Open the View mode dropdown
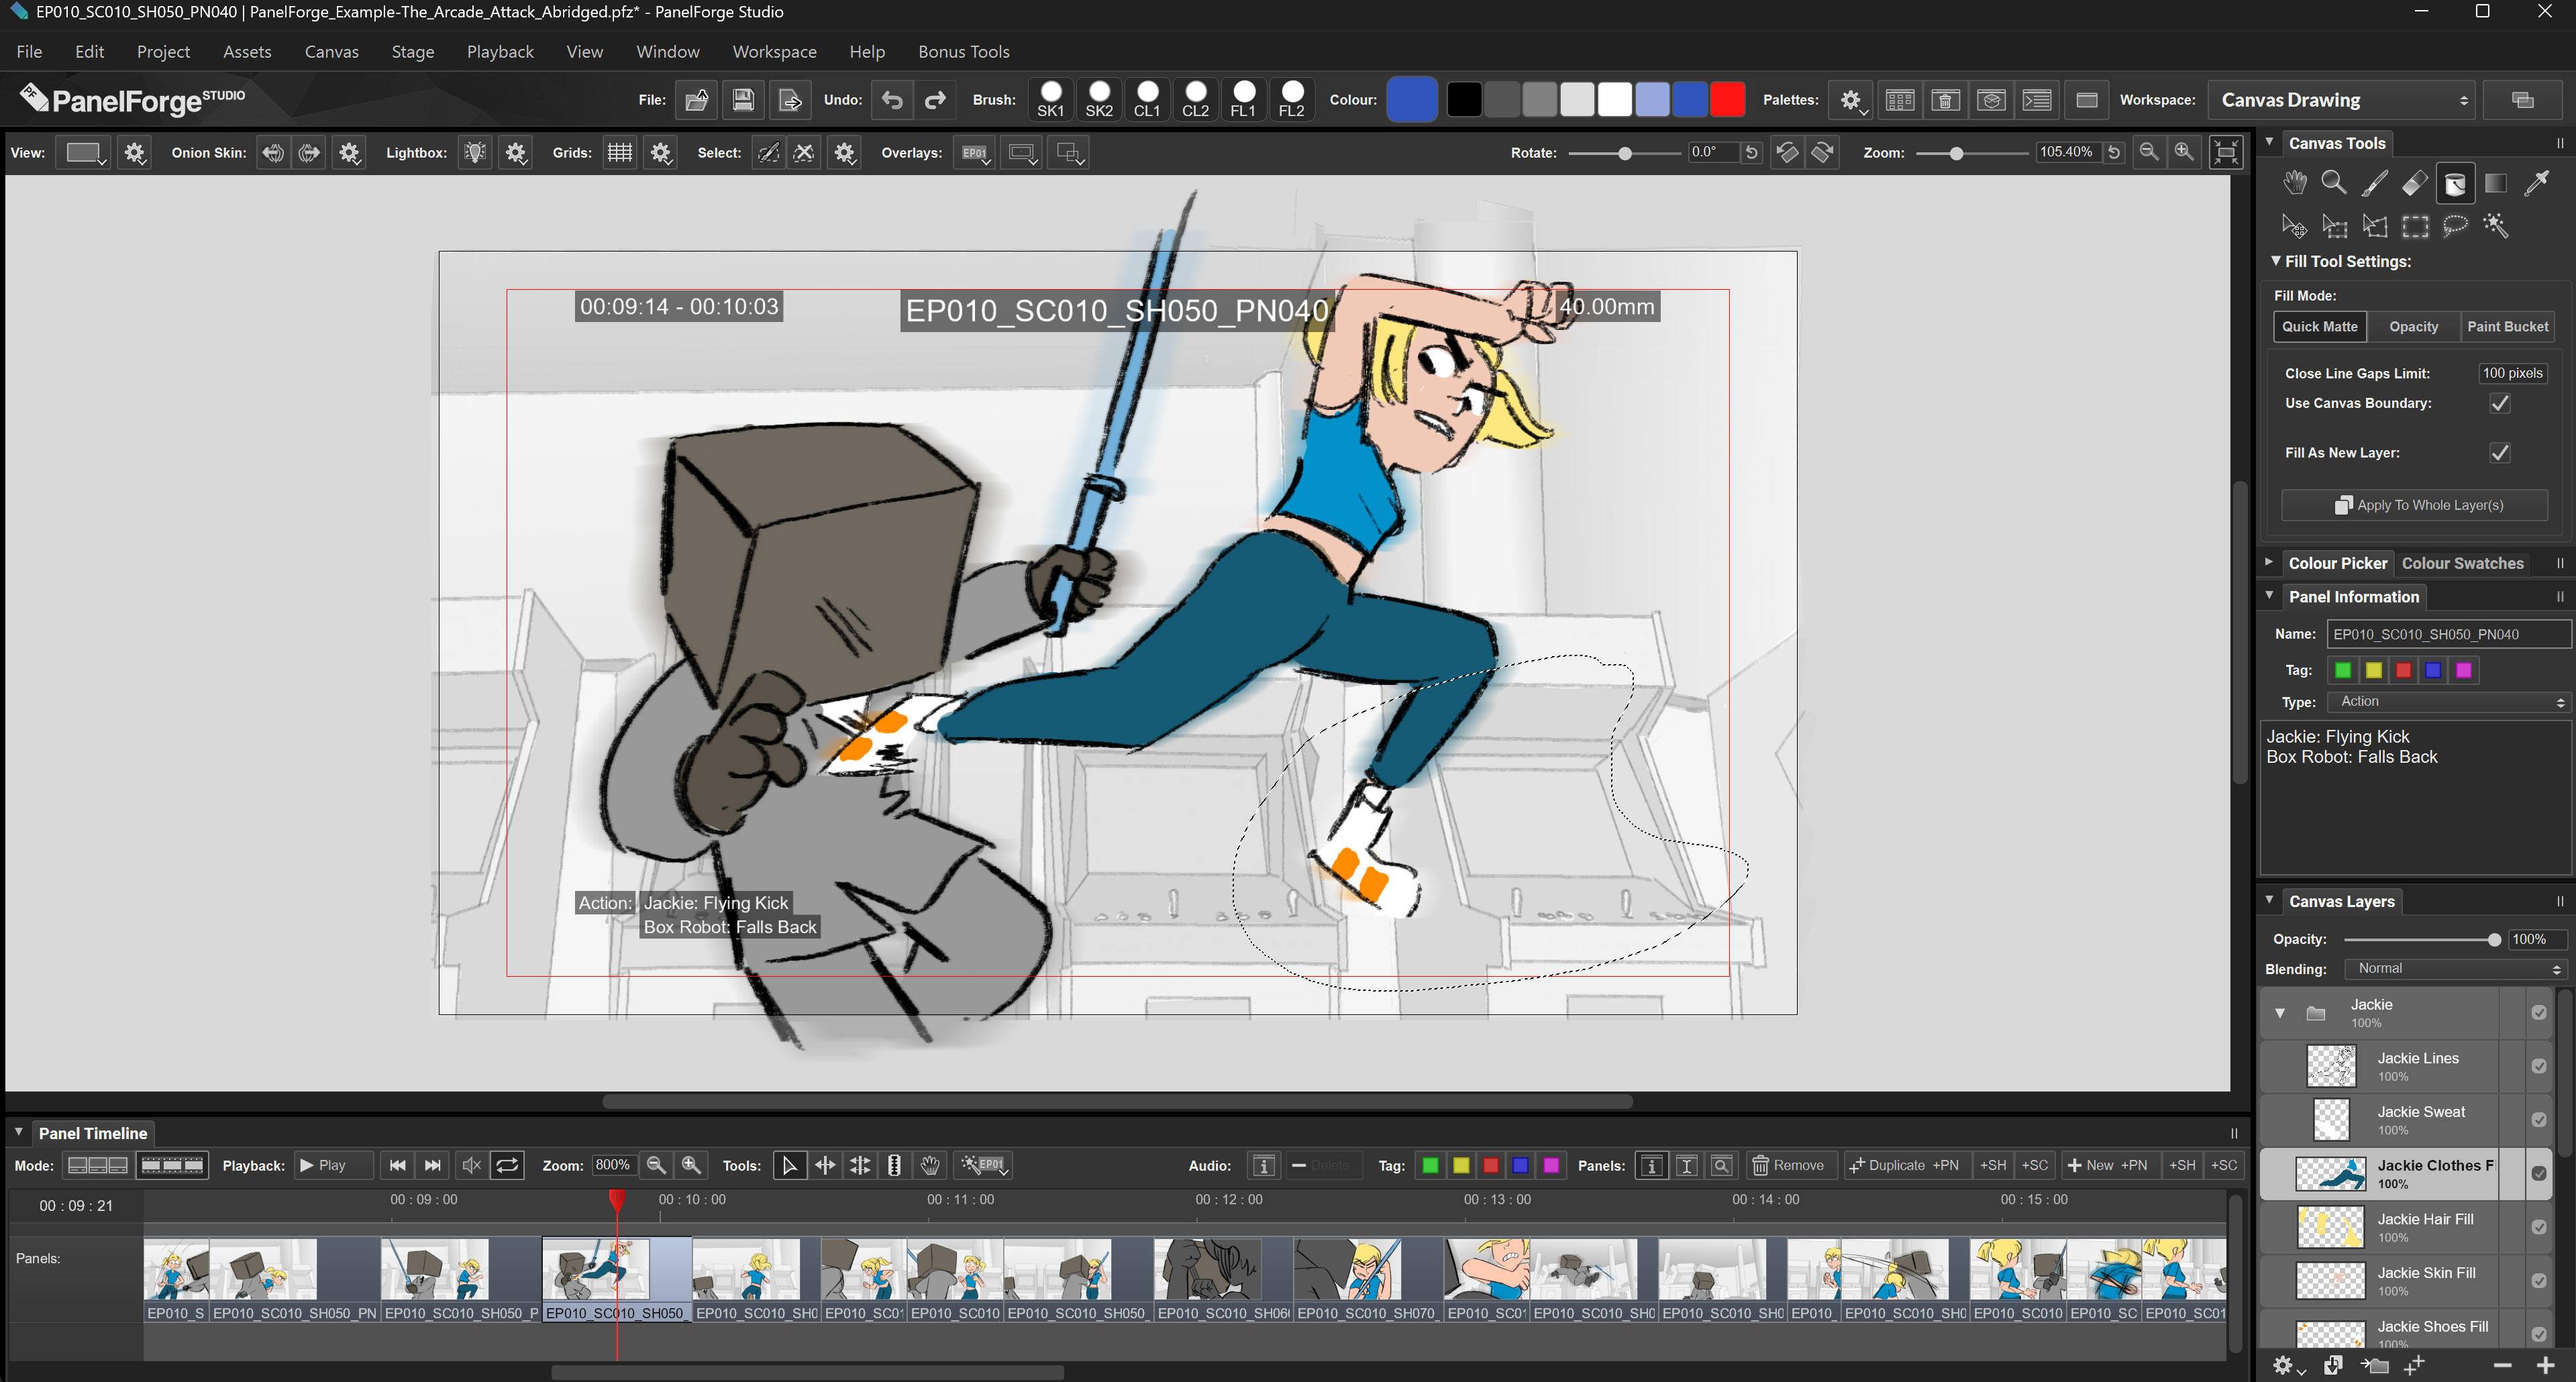The height and width of the screenshot is (1382, 2576). [83, 153]
